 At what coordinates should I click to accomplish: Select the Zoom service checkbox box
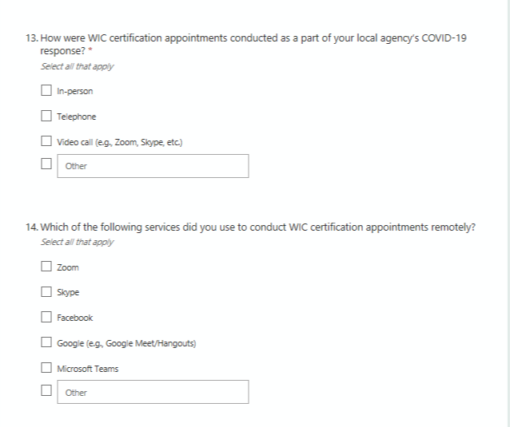click(x=46, y=267)
